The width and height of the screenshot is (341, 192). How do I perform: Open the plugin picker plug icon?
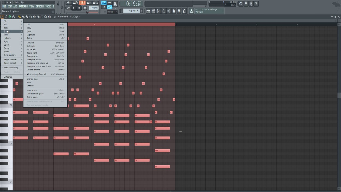tap(179, 11)
